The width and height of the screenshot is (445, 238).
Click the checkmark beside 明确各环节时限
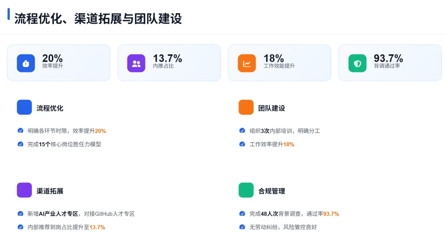[x=20, y=131]
